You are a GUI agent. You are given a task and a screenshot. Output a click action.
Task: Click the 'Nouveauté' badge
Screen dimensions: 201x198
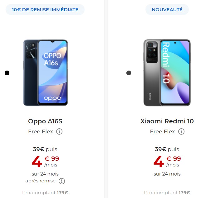pyautogui.click(x=167, y=10)
